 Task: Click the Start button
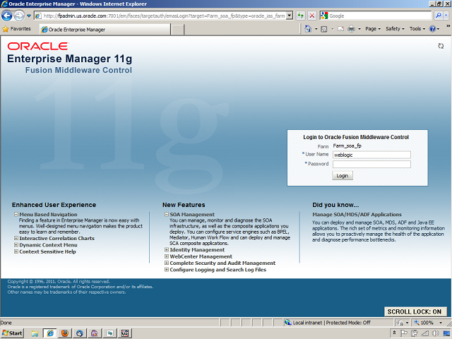12,333
